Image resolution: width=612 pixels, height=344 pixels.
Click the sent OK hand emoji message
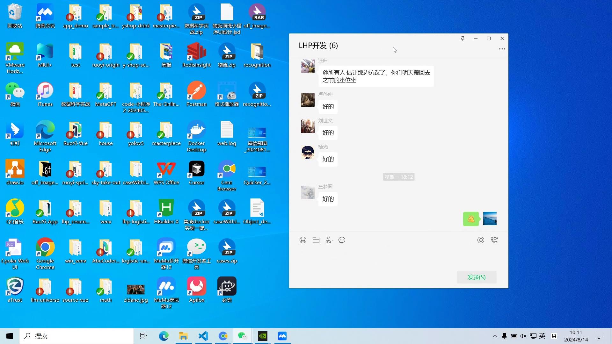click(x=471, y=219)
